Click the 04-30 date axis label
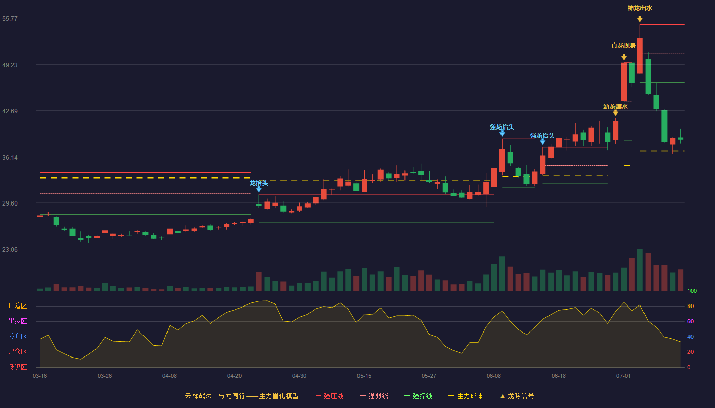The image size is (715, 408). point(299,376)
